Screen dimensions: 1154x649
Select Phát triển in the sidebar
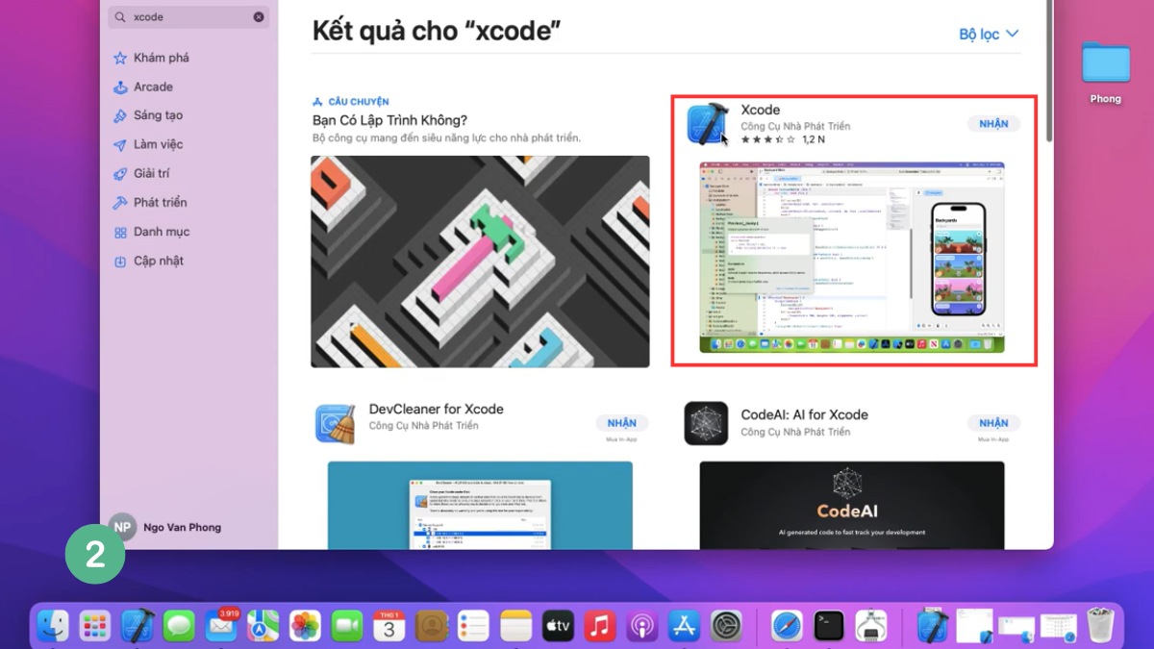coord(150,203)
